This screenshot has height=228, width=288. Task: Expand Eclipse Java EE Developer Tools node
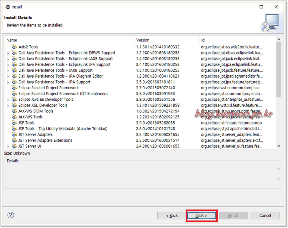pyautogui.click(x=8, y=100)
